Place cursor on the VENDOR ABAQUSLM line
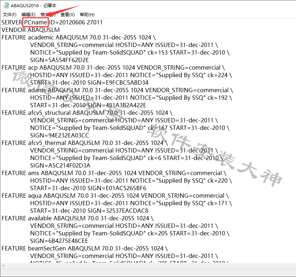The width and height of the screenshot is (296, 277). (30, 30)
